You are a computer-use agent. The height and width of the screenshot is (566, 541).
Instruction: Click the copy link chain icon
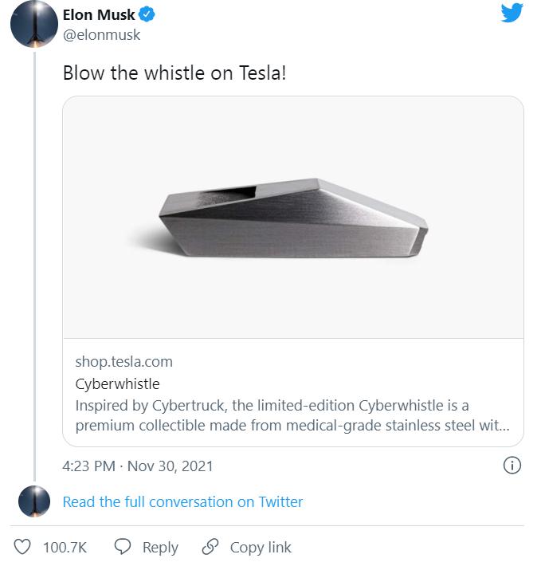tap(210, 547)
